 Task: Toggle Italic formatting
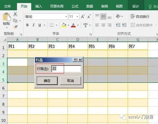point(33,25)
